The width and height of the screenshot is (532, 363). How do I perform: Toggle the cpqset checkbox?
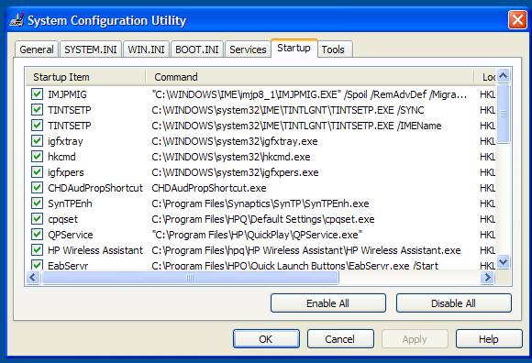[37, 218]
